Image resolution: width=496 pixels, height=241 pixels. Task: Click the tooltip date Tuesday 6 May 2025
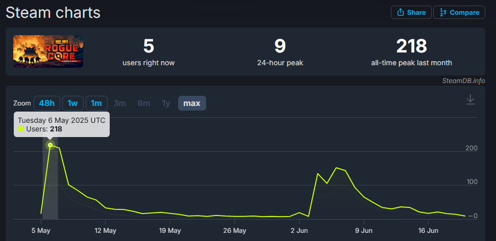click(61, 120)
